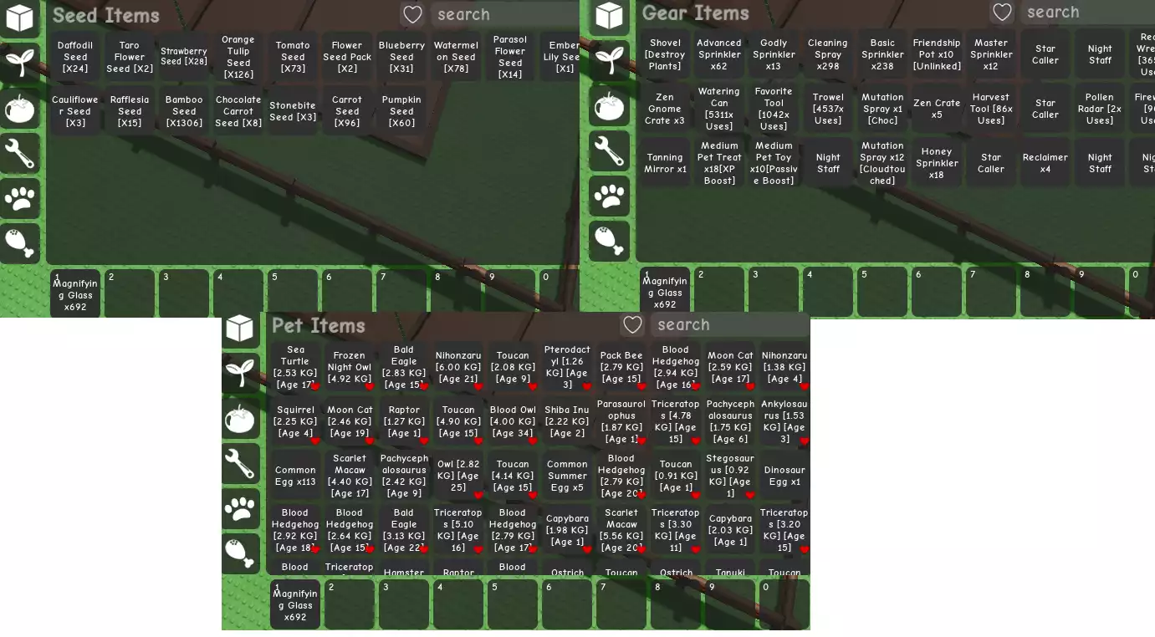The width and height of the screenshot is (1155, 637).
Task: Select the sprout seeds icon in Gear Items sidebar
Action: (x=609, y=60)
